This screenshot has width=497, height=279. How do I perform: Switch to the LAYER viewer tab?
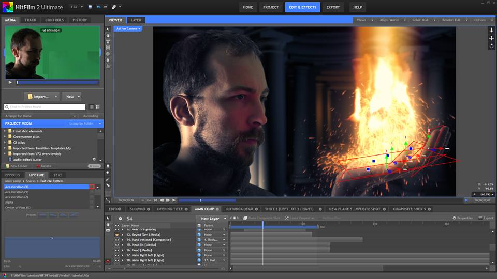[136, 20]
